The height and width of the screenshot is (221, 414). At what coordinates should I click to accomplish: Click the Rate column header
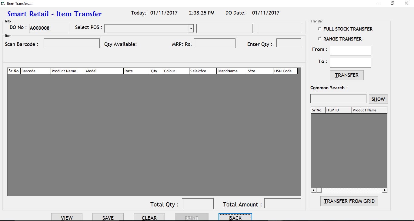click(137, 71)
